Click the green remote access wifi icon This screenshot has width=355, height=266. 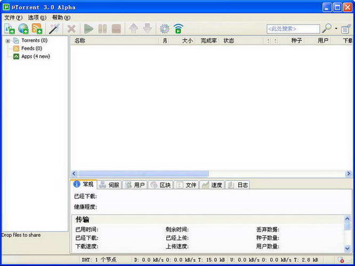click(178, 29)
